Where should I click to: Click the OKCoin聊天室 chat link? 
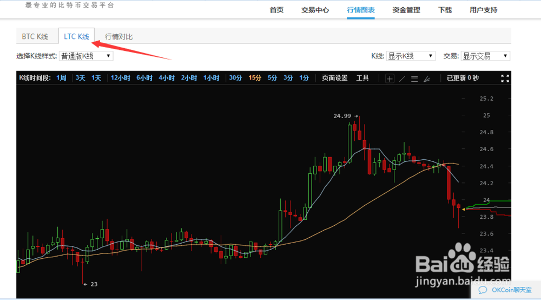point(512,290)
